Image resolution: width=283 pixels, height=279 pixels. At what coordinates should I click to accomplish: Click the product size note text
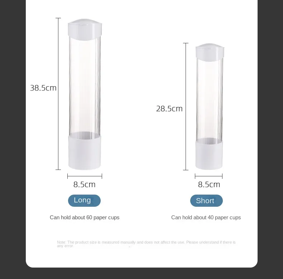146,244
